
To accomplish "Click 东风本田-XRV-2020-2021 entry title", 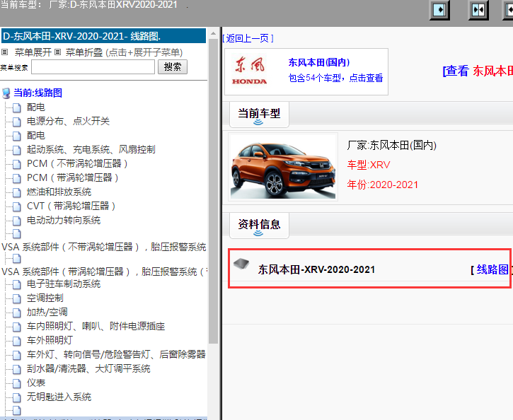I will (x=316, y=269).
